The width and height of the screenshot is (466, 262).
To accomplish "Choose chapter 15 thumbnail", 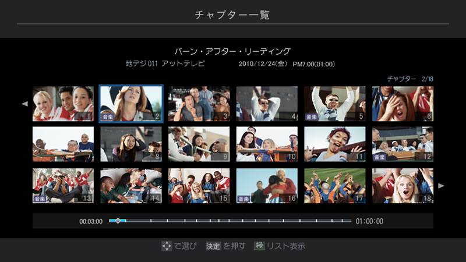I will point(199,186).
